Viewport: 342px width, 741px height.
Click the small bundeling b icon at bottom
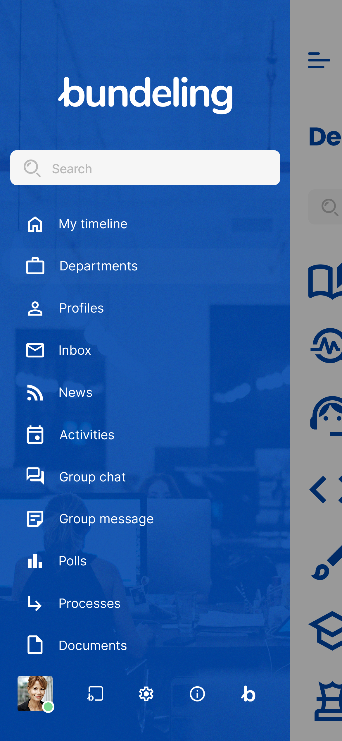(x=248, y=694)
